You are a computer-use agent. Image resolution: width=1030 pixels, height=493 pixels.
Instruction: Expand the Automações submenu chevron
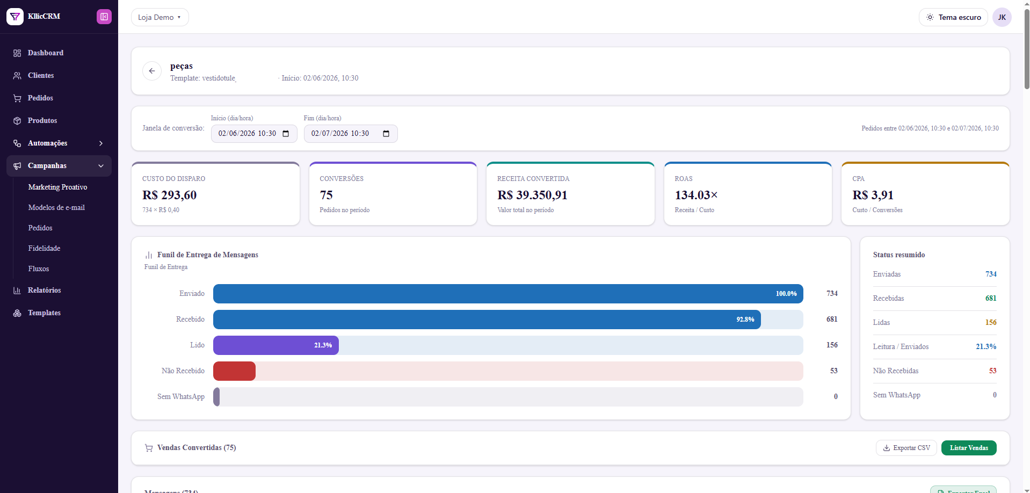click(101, 143)
